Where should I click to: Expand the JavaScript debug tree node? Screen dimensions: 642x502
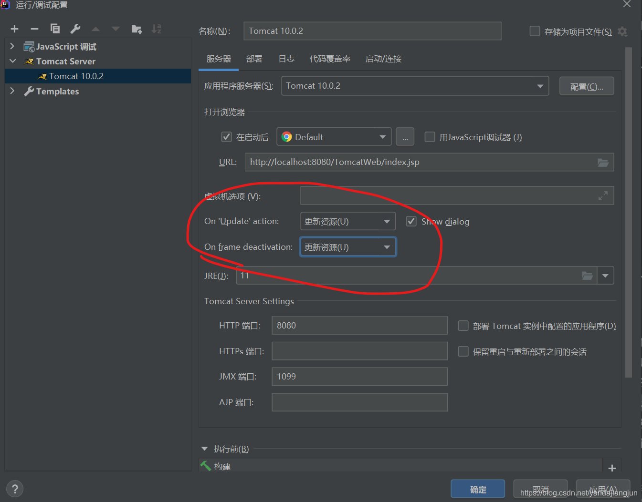point(12,46)
